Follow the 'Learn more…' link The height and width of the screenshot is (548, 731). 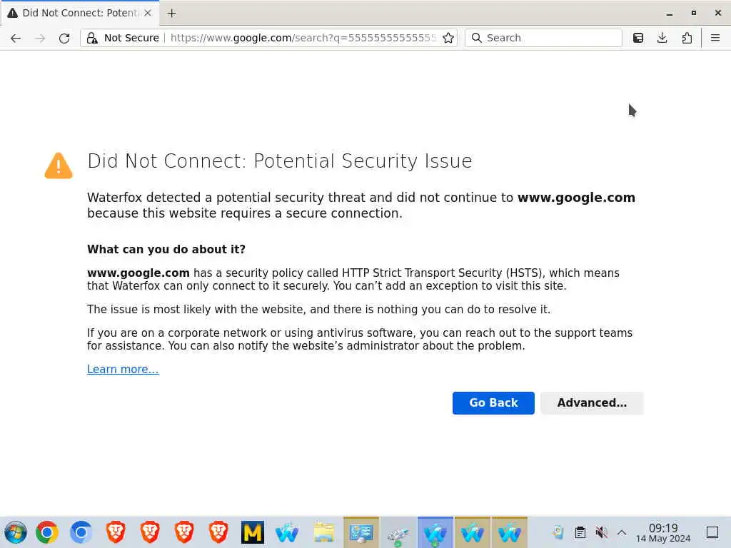123,369
